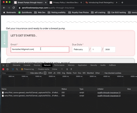Stop recording with the red record button

[x=3, y=69]
